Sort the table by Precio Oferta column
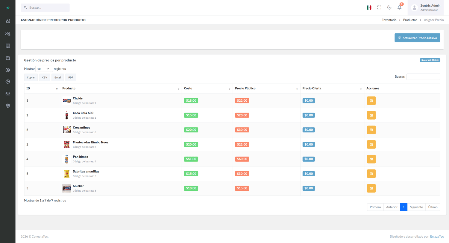Screen dimensions: 449x243 [x=332, y=88]
